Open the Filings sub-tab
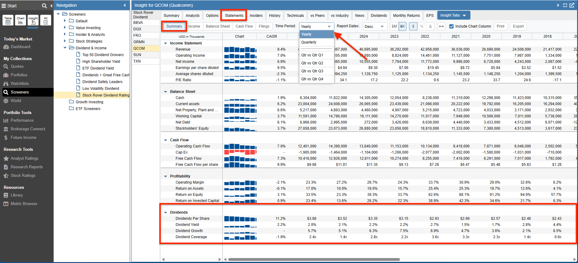 click(264, 26)
